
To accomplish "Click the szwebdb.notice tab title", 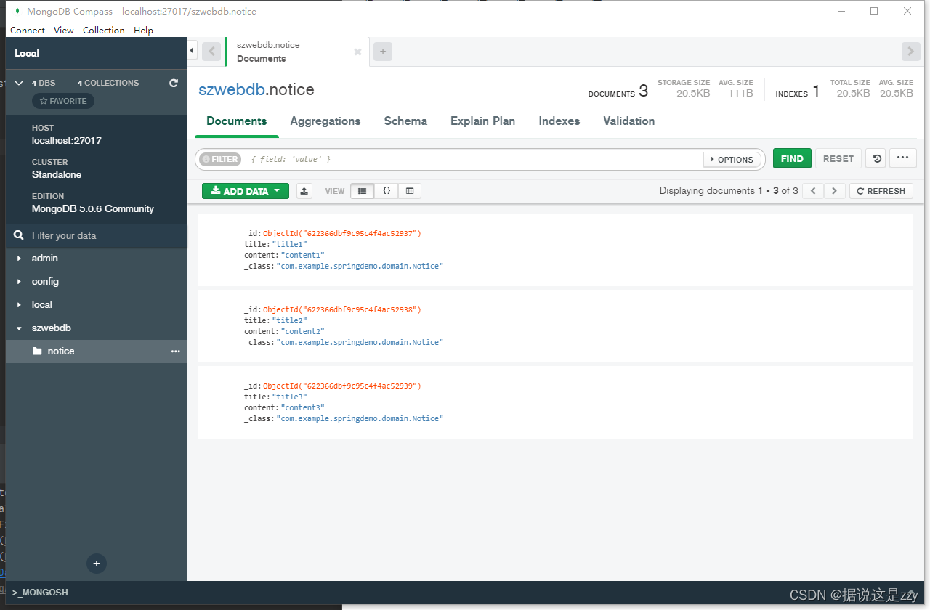I will (268, 45).
